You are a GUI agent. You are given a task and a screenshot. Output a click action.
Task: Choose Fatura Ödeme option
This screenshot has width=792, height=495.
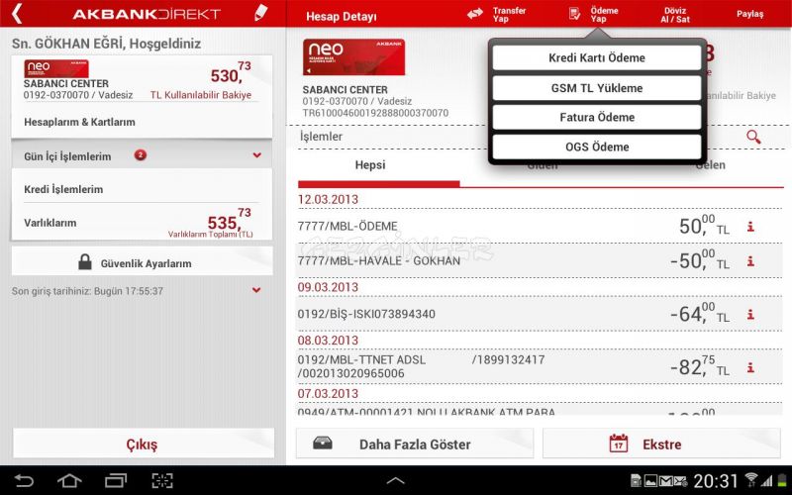tap(597, 117)
